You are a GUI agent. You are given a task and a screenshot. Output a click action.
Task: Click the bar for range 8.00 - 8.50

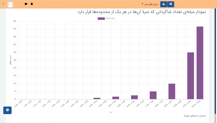pyautogui.click(x=172, y=91)
